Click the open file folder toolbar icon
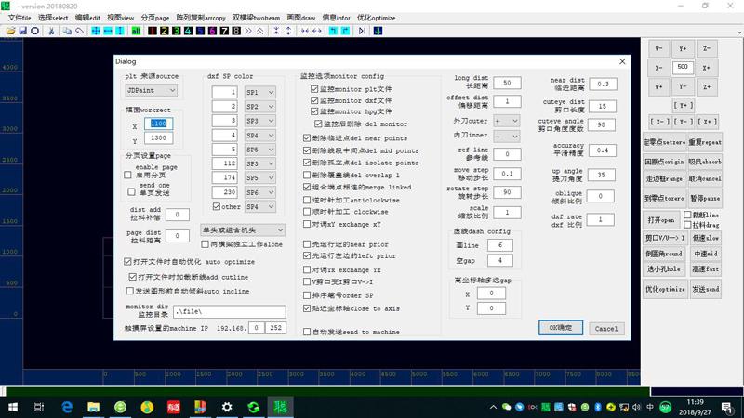 coord(10,31)
